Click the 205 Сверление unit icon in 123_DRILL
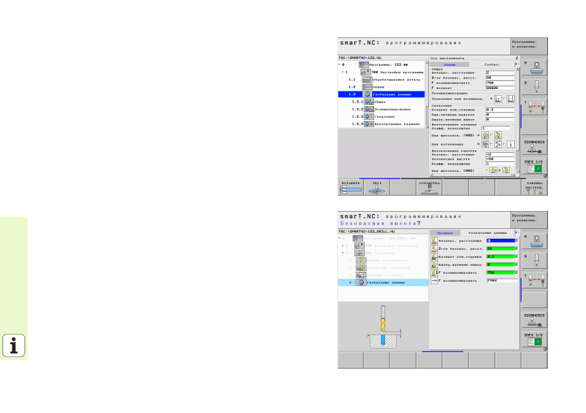Screen dimensions: 586x413 coord(359,253)
